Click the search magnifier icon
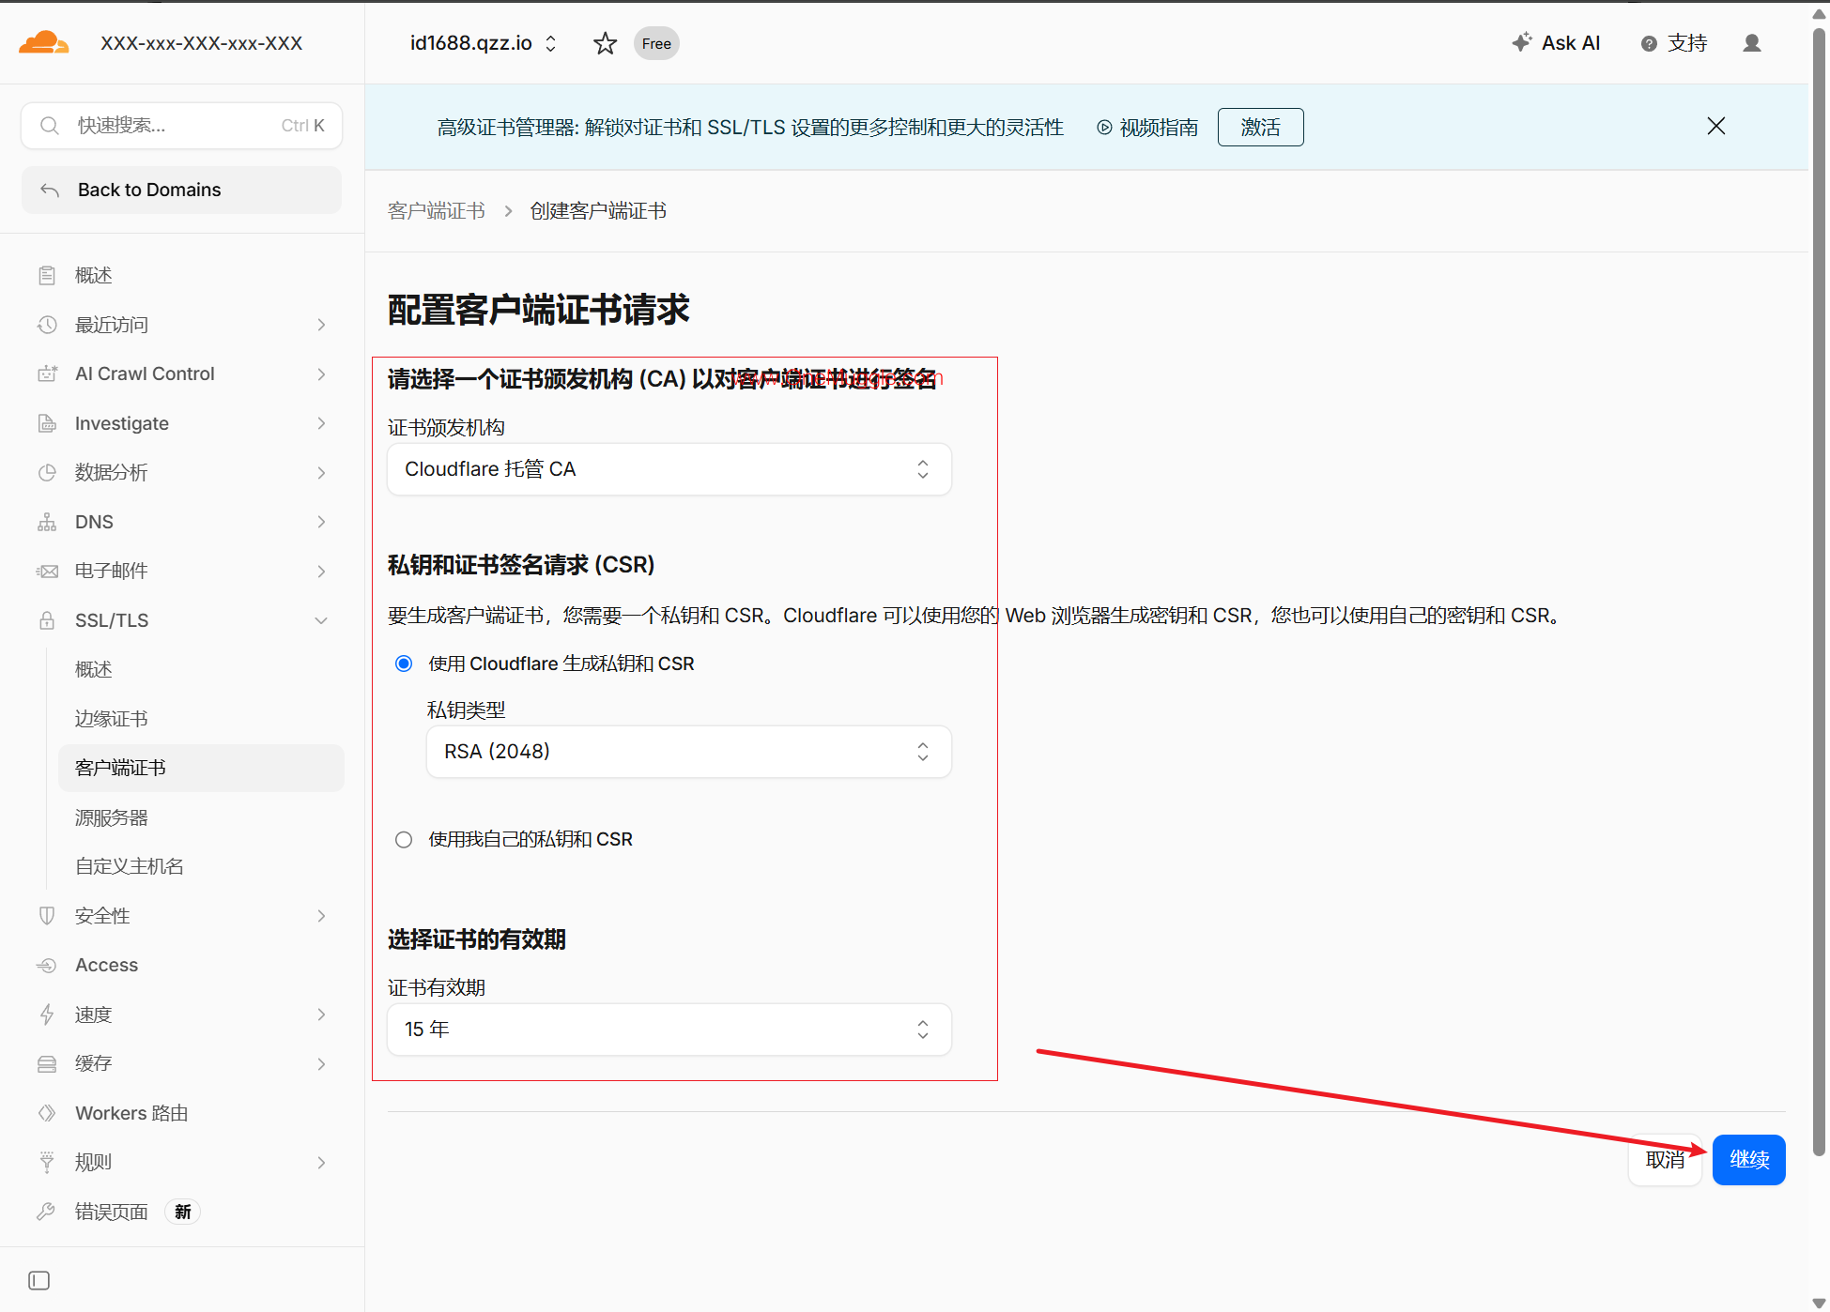The image size is (1830, 1312). click(x=50, y=126)
